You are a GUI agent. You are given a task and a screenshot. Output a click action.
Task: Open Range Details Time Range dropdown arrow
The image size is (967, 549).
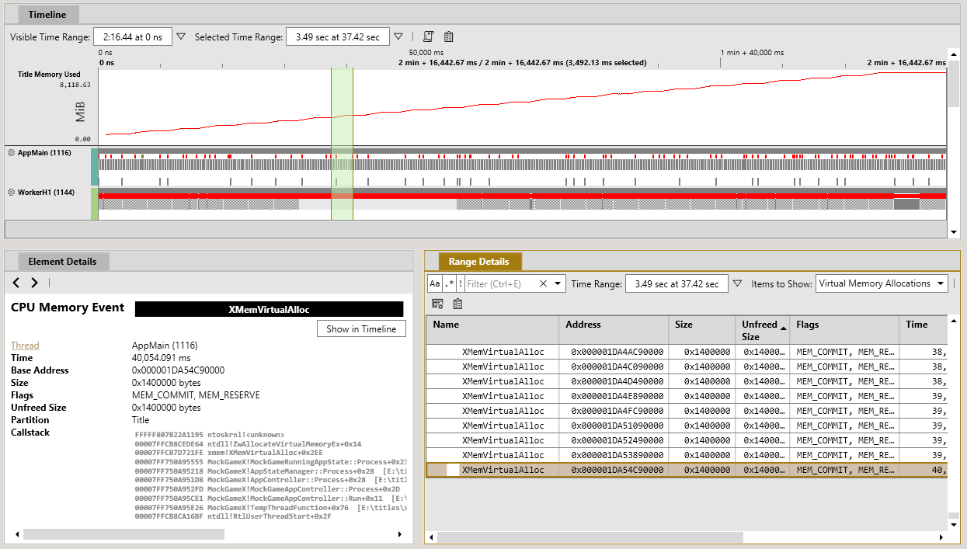click(738, 283)
